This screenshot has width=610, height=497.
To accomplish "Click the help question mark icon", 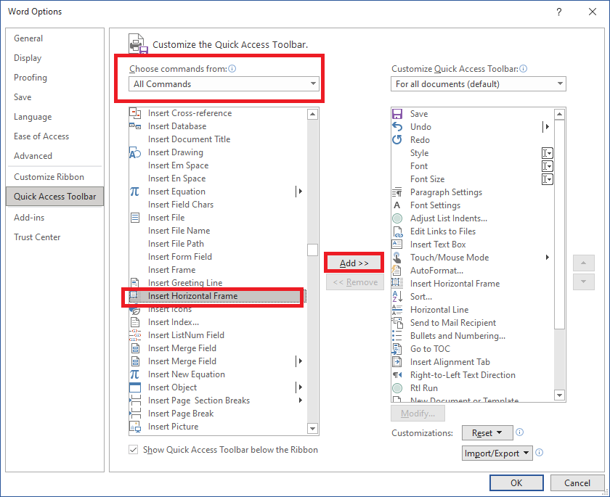I will point(558,12).
